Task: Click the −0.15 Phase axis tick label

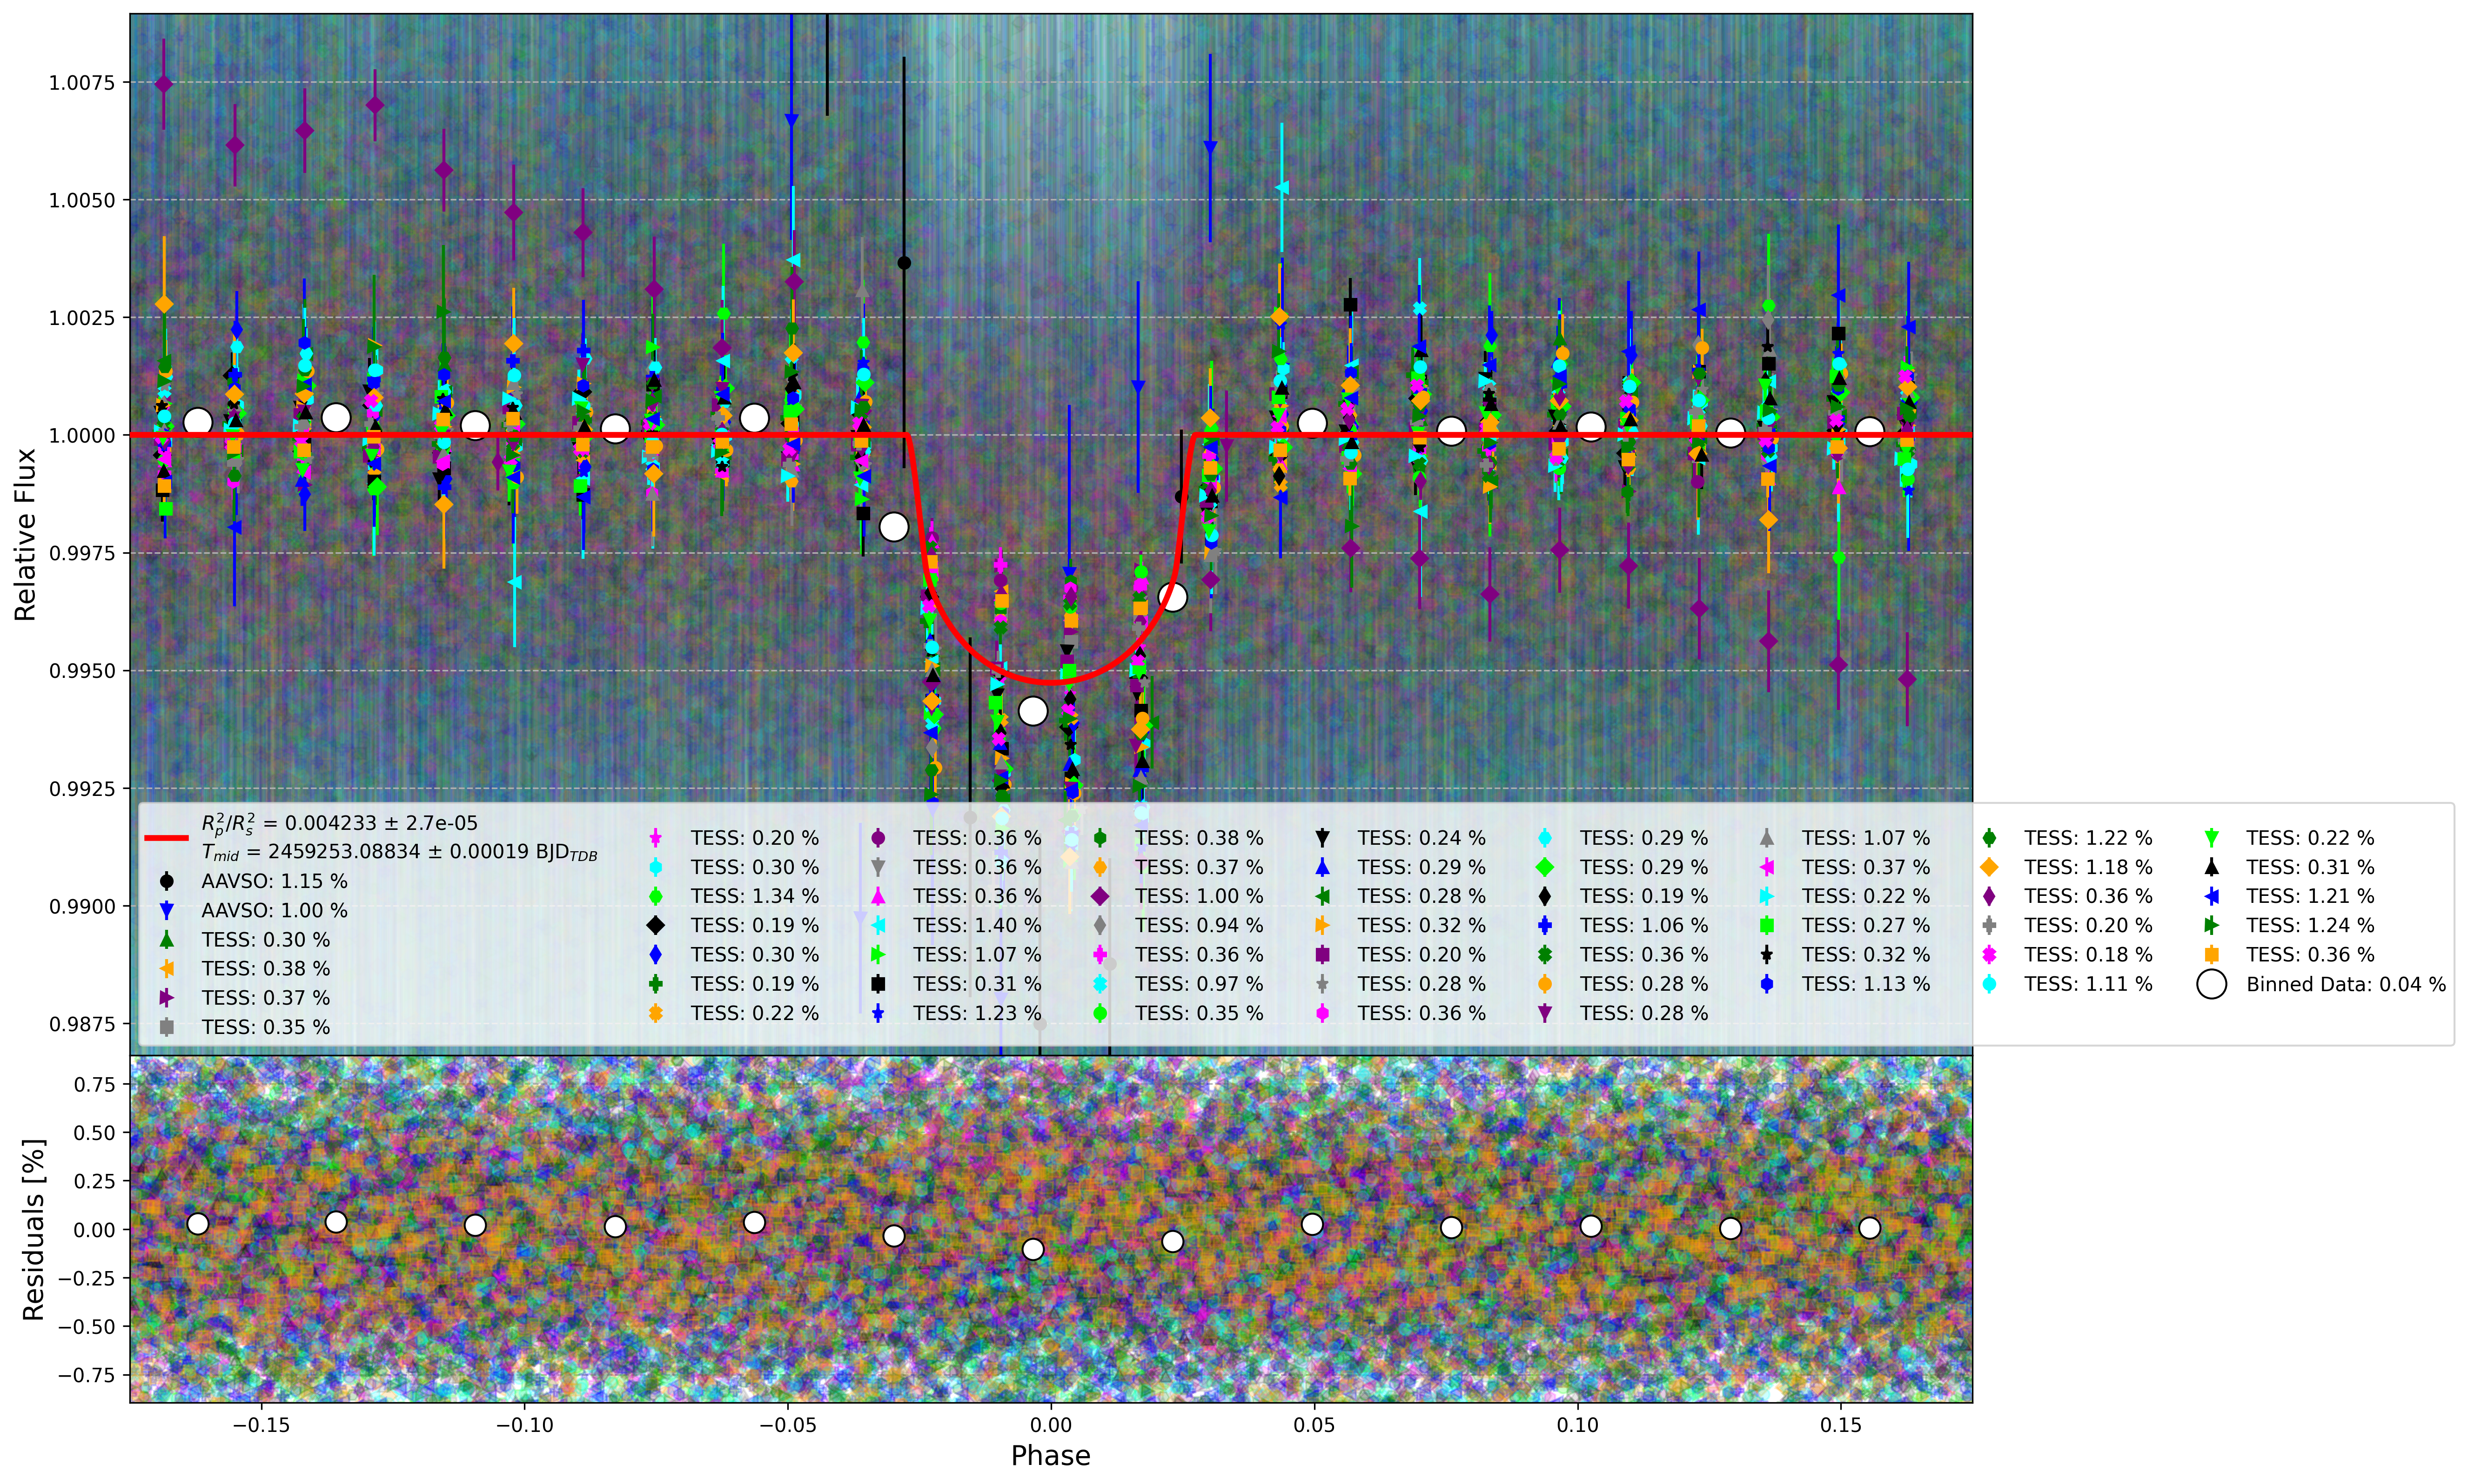Action: tap(261, 1425)
